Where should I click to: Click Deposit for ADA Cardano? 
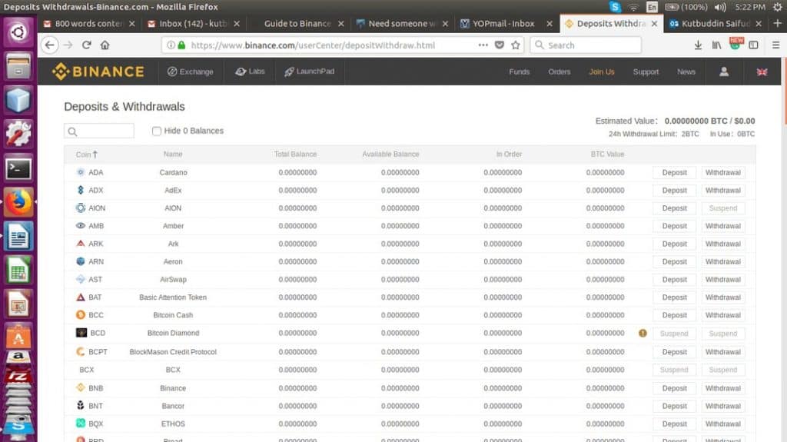point(674,172)
